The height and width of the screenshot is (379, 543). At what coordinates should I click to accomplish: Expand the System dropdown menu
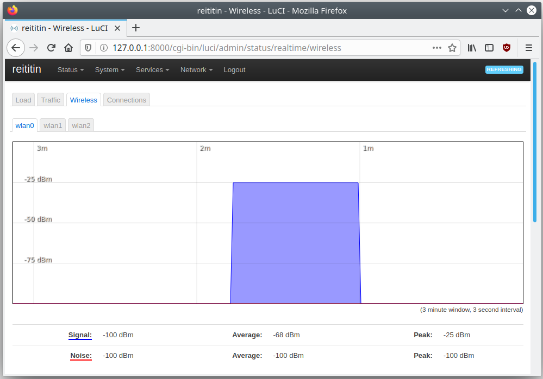(x=110, y=70)
